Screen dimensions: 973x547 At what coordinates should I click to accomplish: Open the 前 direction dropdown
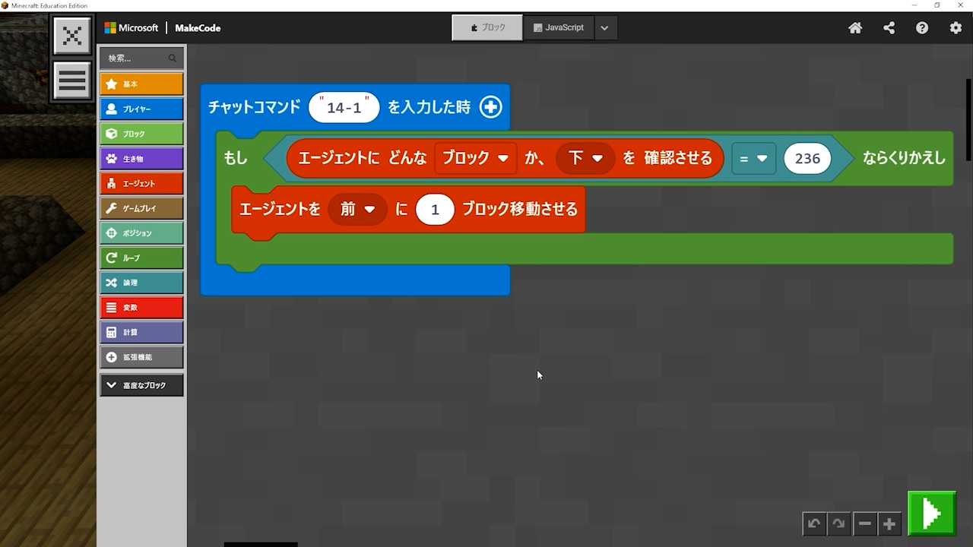coord(357,209)
